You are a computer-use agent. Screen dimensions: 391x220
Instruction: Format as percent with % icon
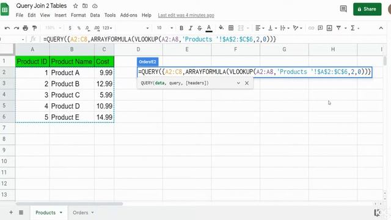pos(79,28)
